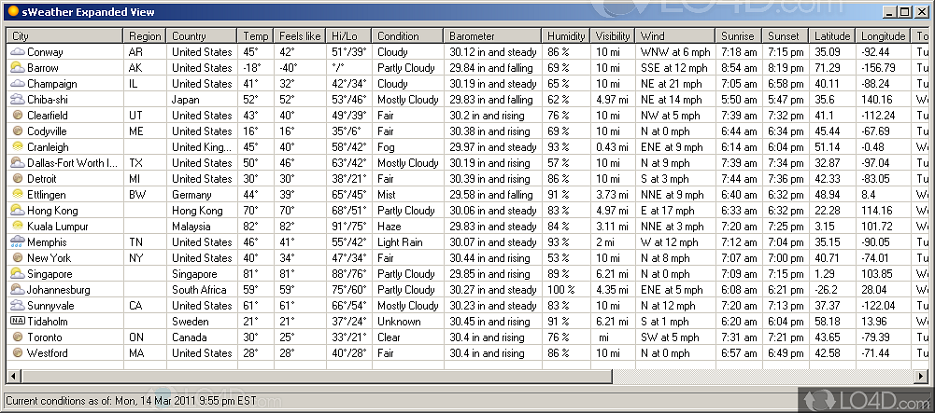Click the fair weather icon beside Westford

(x=18, y=353)
